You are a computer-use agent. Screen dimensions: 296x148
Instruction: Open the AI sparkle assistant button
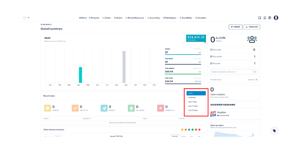click(x=274, y=131)
